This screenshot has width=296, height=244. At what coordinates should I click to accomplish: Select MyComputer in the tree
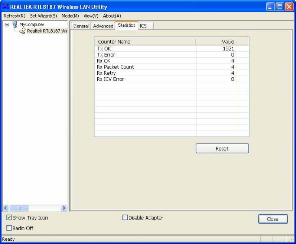pyautogui.click(x=32, y=25)
